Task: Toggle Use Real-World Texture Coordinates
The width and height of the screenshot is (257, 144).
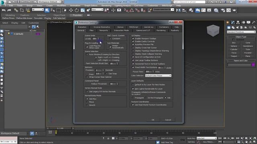Action: (133, 105)
